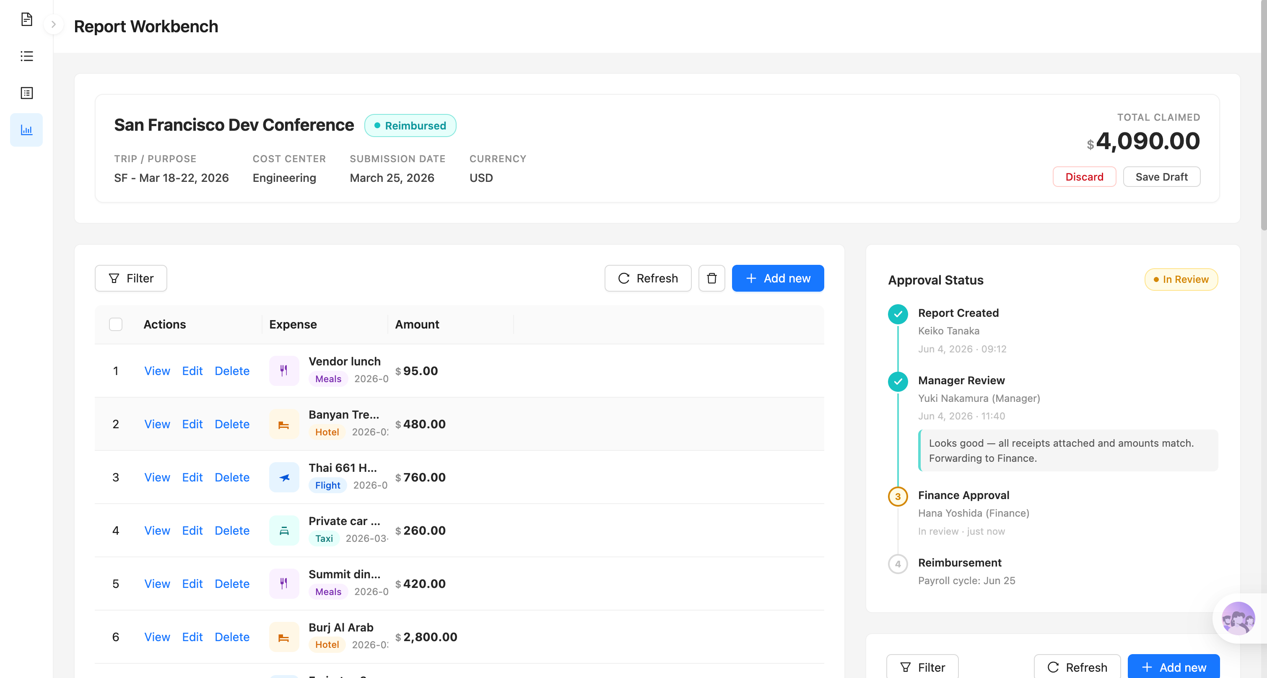
Task: Click the Reimbursement step 4 marker
Action: click(x=898, y=564)
